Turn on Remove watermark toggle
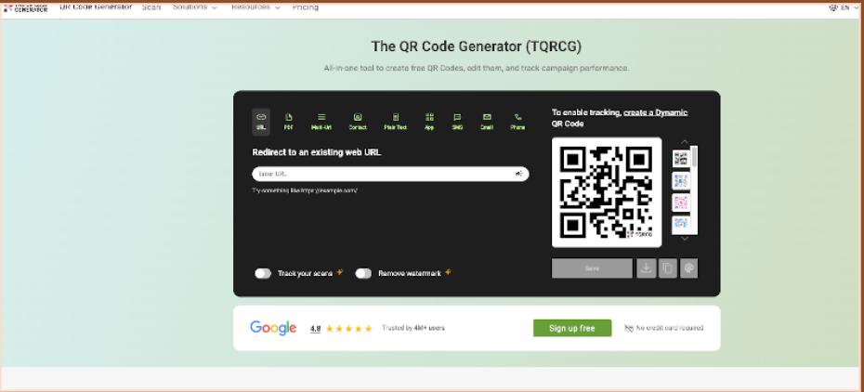Screen dimensions: 864x392 tap(363, 274)
